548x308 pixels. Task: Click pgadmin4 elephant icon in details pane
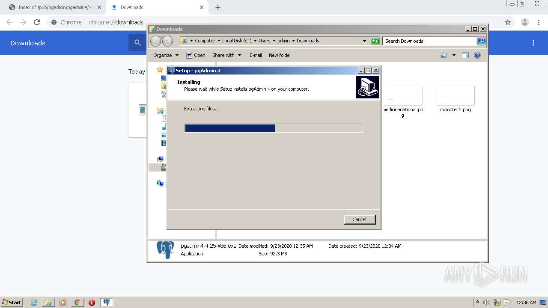coord(165,249)
